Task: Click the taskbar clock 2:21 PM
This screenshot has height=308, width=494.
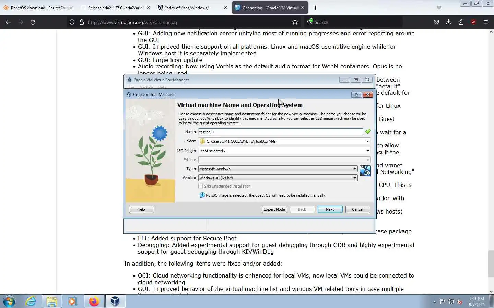Action: 477,301
